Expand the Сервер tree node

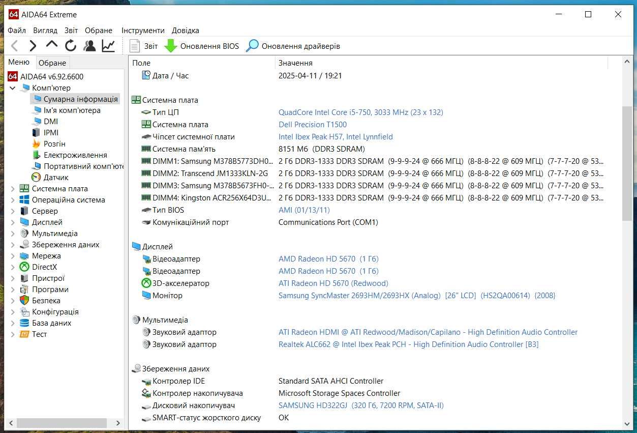13,211
